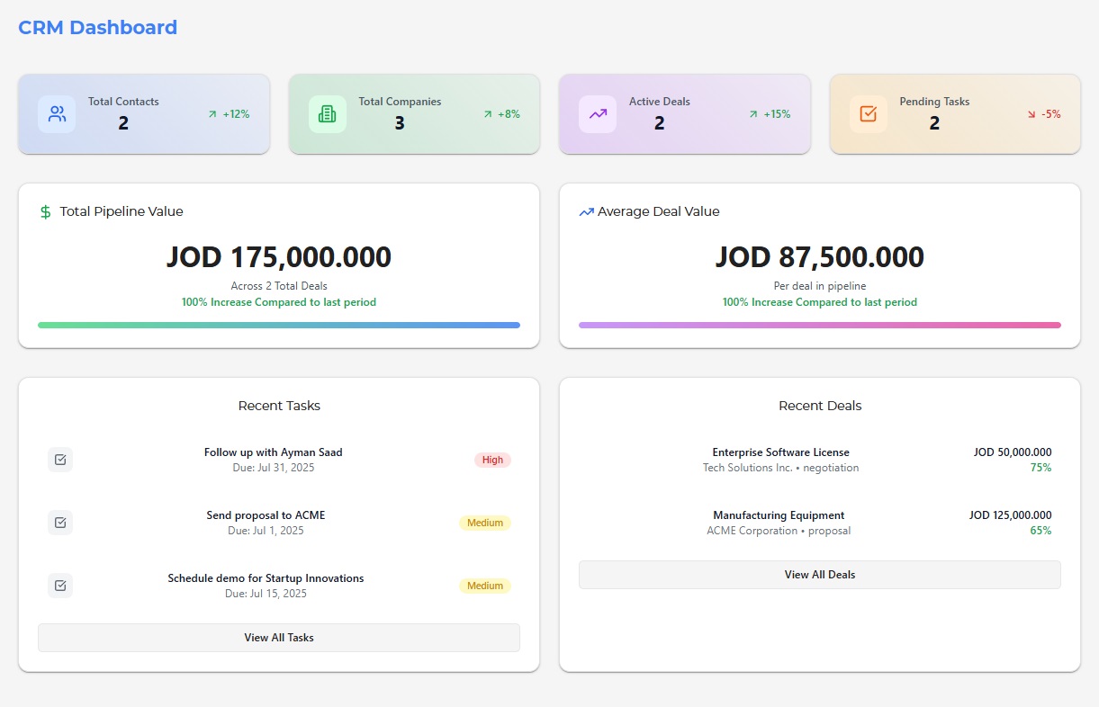Viewport: 1099px width, 707px height.
Task: Click the dollar icon next to Total Pipeline Value
Action: point(44,211)
